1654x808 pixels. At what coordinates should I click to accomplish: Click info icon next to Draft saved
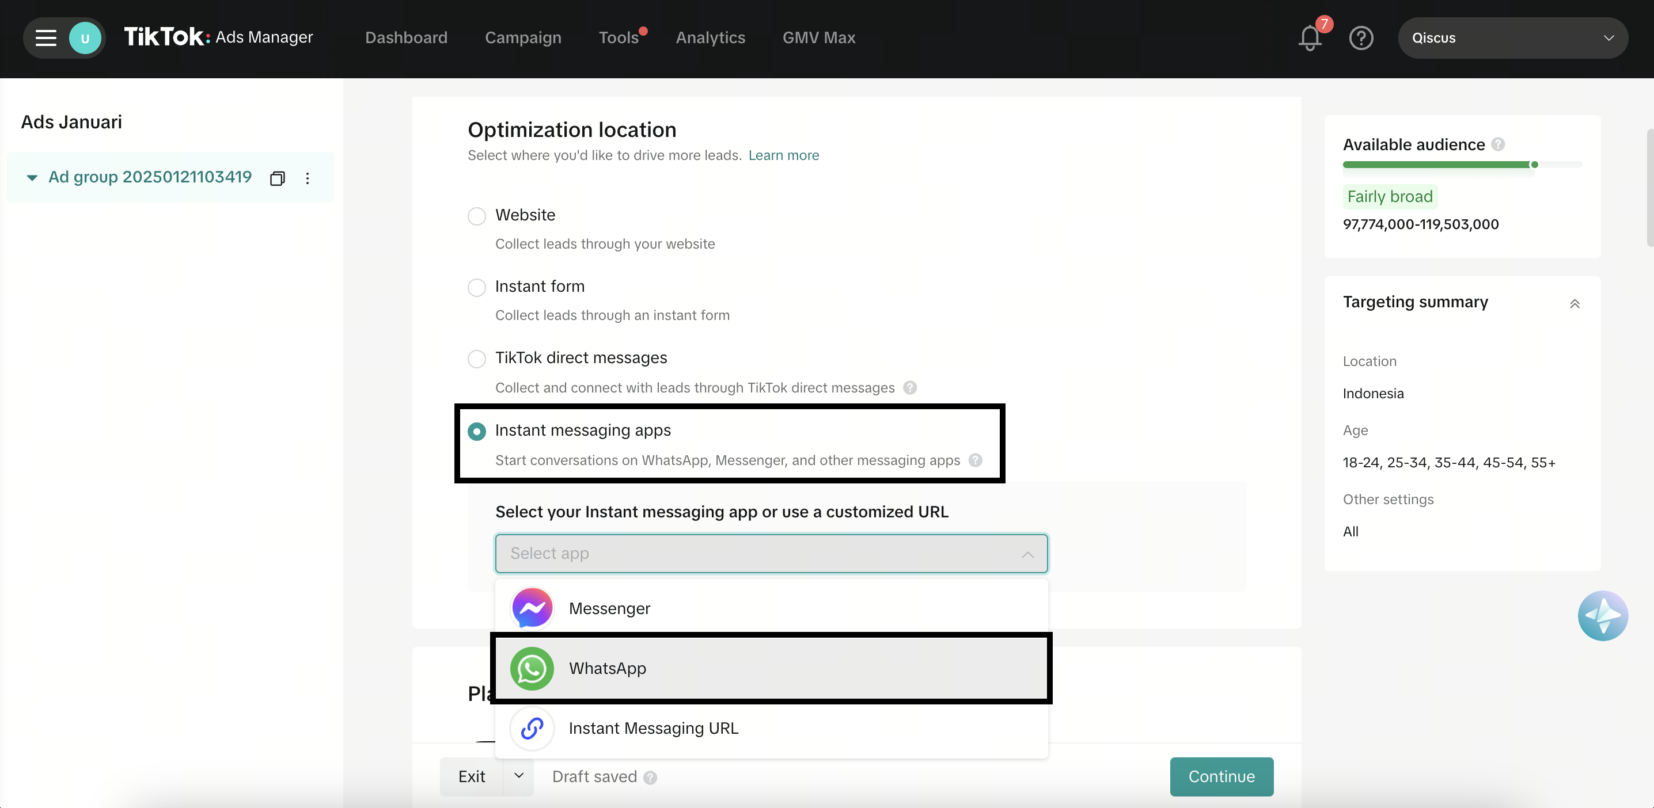[x=650, y=777]
